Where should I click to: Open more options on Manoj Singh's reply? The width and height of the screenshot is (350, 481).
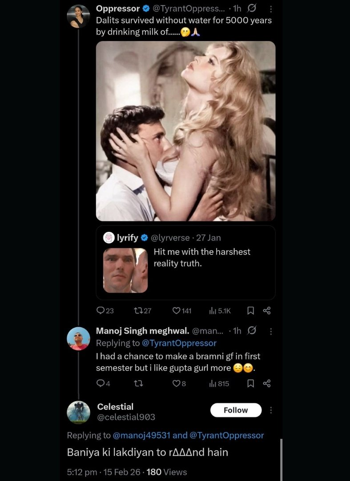tap(271, 331)
